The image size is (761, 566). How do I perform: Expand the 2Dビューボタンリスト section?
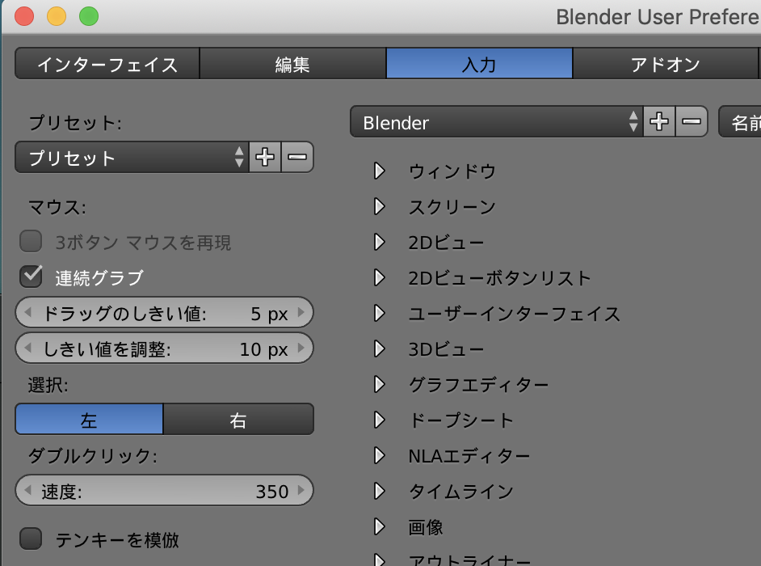tap(380, 278)
